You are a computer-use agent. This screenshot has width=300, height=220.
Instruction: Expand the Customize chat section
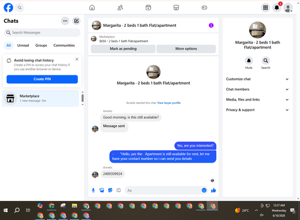pyautogui.click(x=257, y=79)
